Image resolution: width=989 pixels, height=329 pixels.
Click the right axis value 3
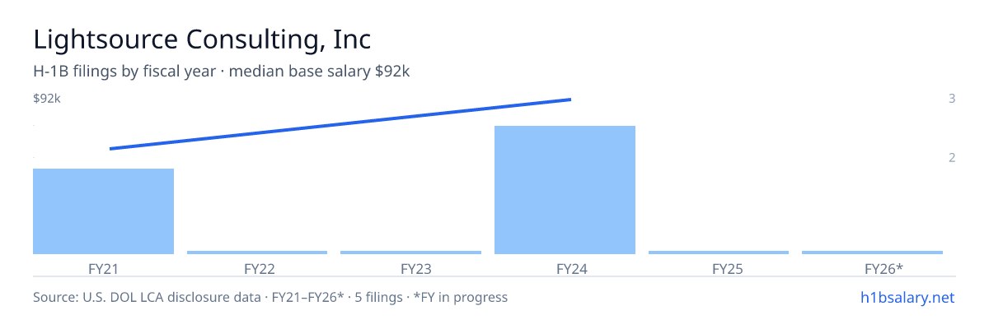click(952, 99)
